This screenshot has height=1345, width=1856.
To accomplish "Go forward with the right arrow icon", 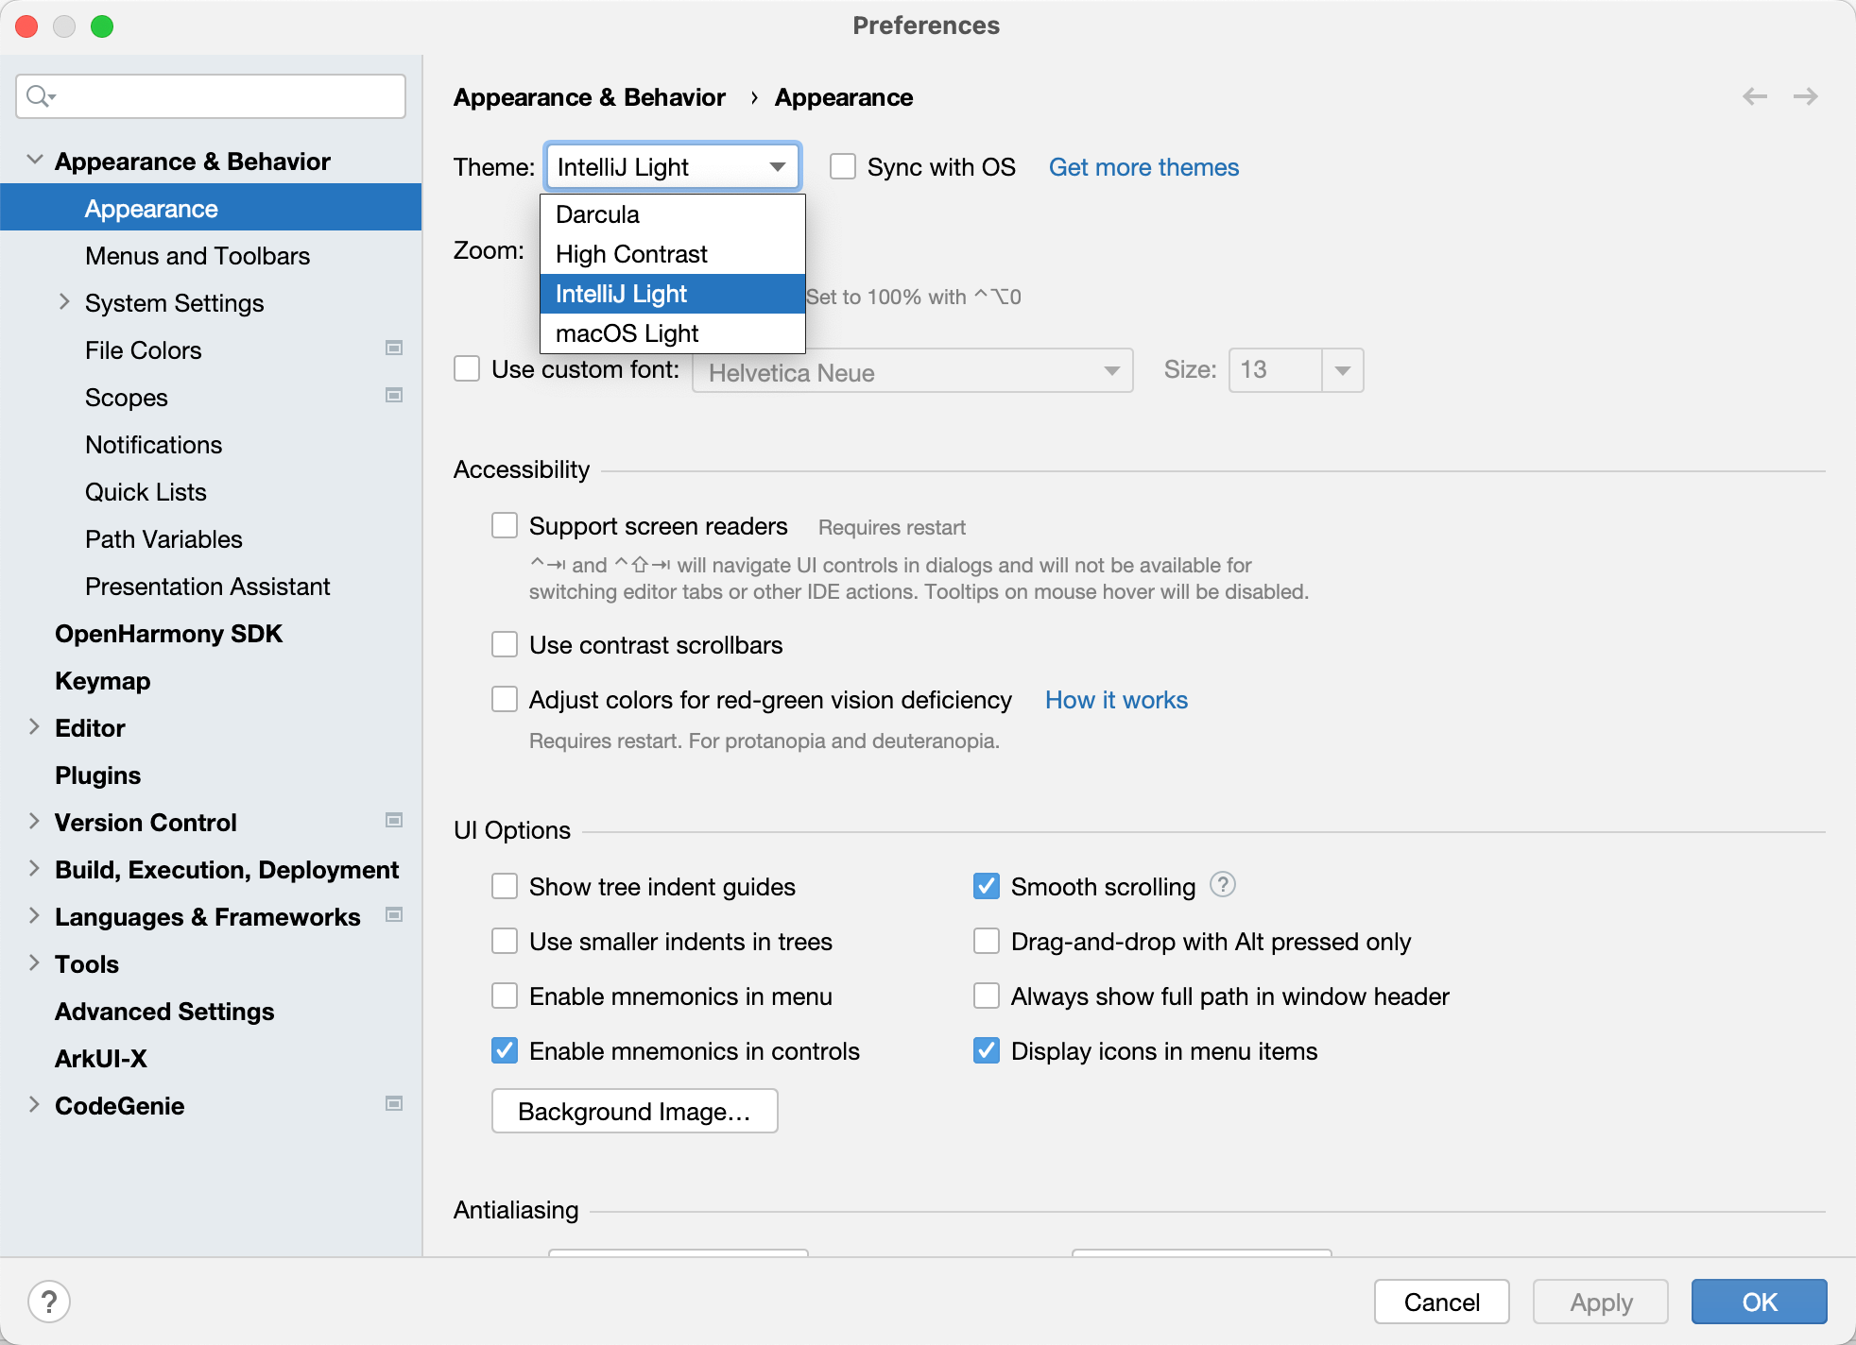I will pyautogui.click(x=1806, y=96).
